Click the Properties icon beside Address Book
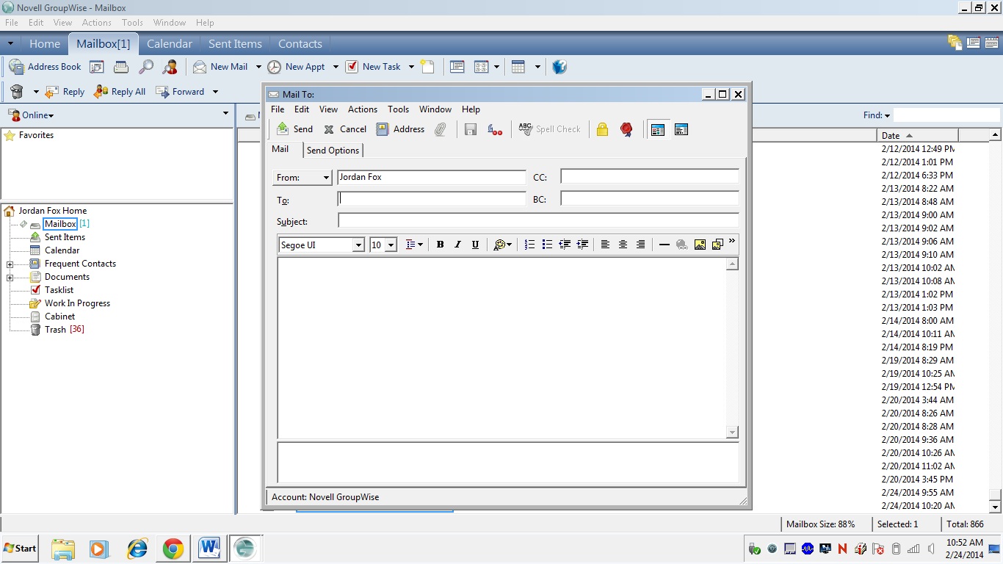This screenshot has width=1003, height=564. point(97,67)
